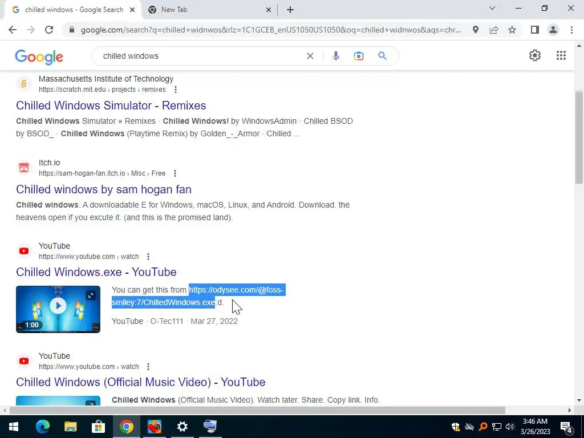The width and height of the screenshot is (584, 438).
Task: Open Chilled Windows Simulator - Remixes link
Action: point(111,106)
